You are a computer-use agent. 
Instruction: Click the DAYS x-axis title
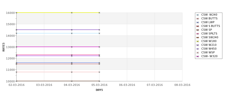pyautogui.click(x=99, y=90)
